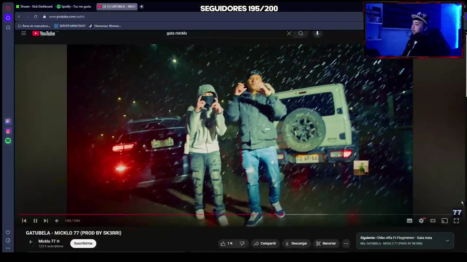Open the sidebar heart pinboards icon

pos(8,233)
